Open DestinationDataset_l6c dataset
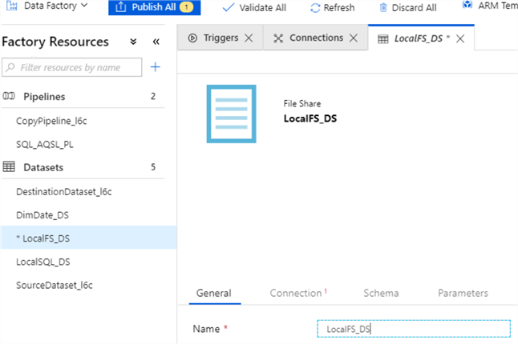 click(x=64, y=191)
